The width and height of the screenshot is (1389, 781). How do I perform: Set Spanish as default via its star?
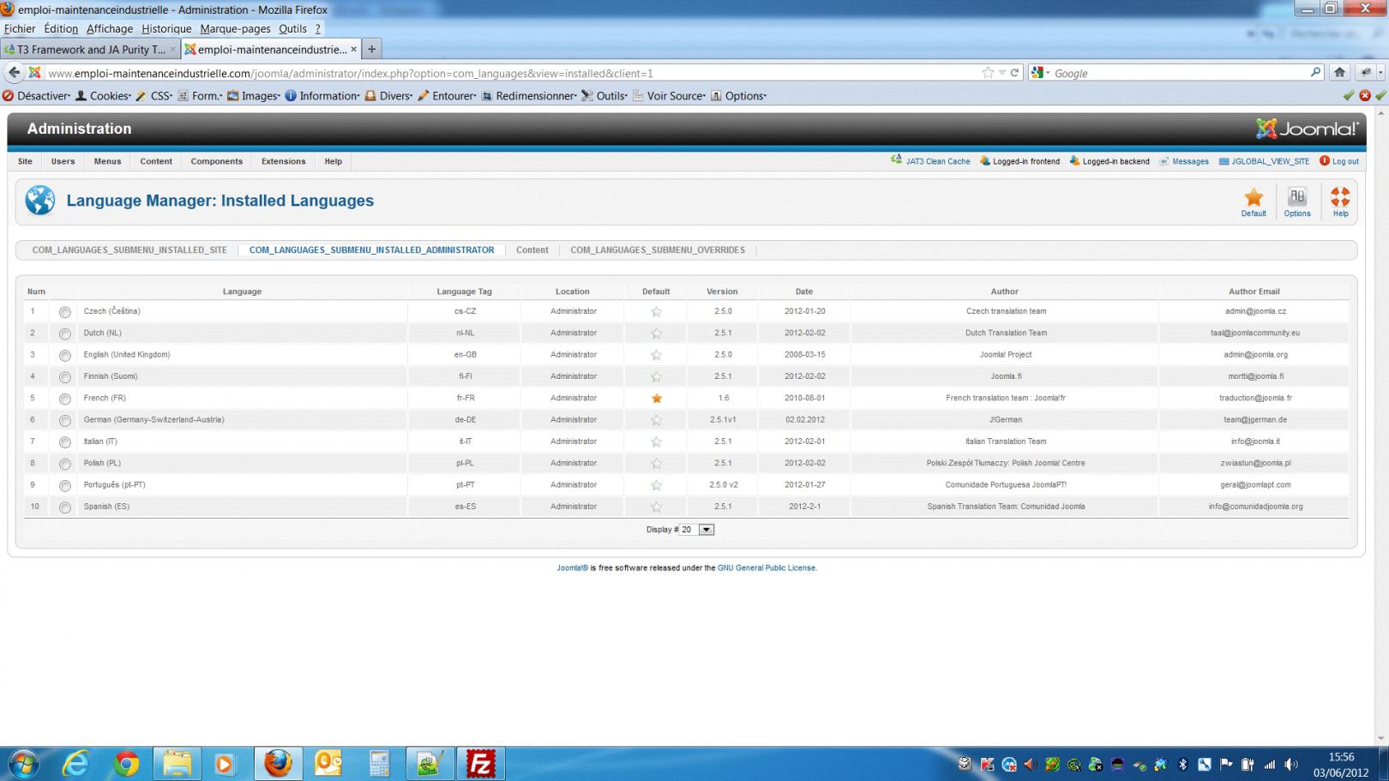point(656,507)
